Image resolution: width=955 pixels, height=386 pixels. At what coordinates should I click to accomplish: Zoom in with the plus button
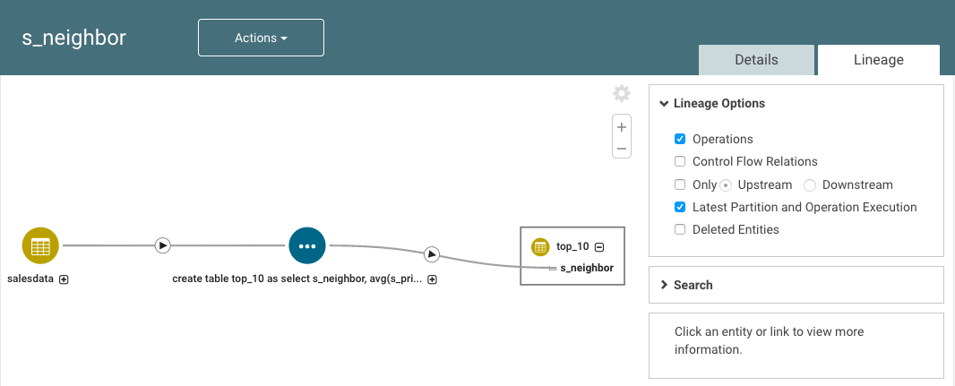[621, 127]
